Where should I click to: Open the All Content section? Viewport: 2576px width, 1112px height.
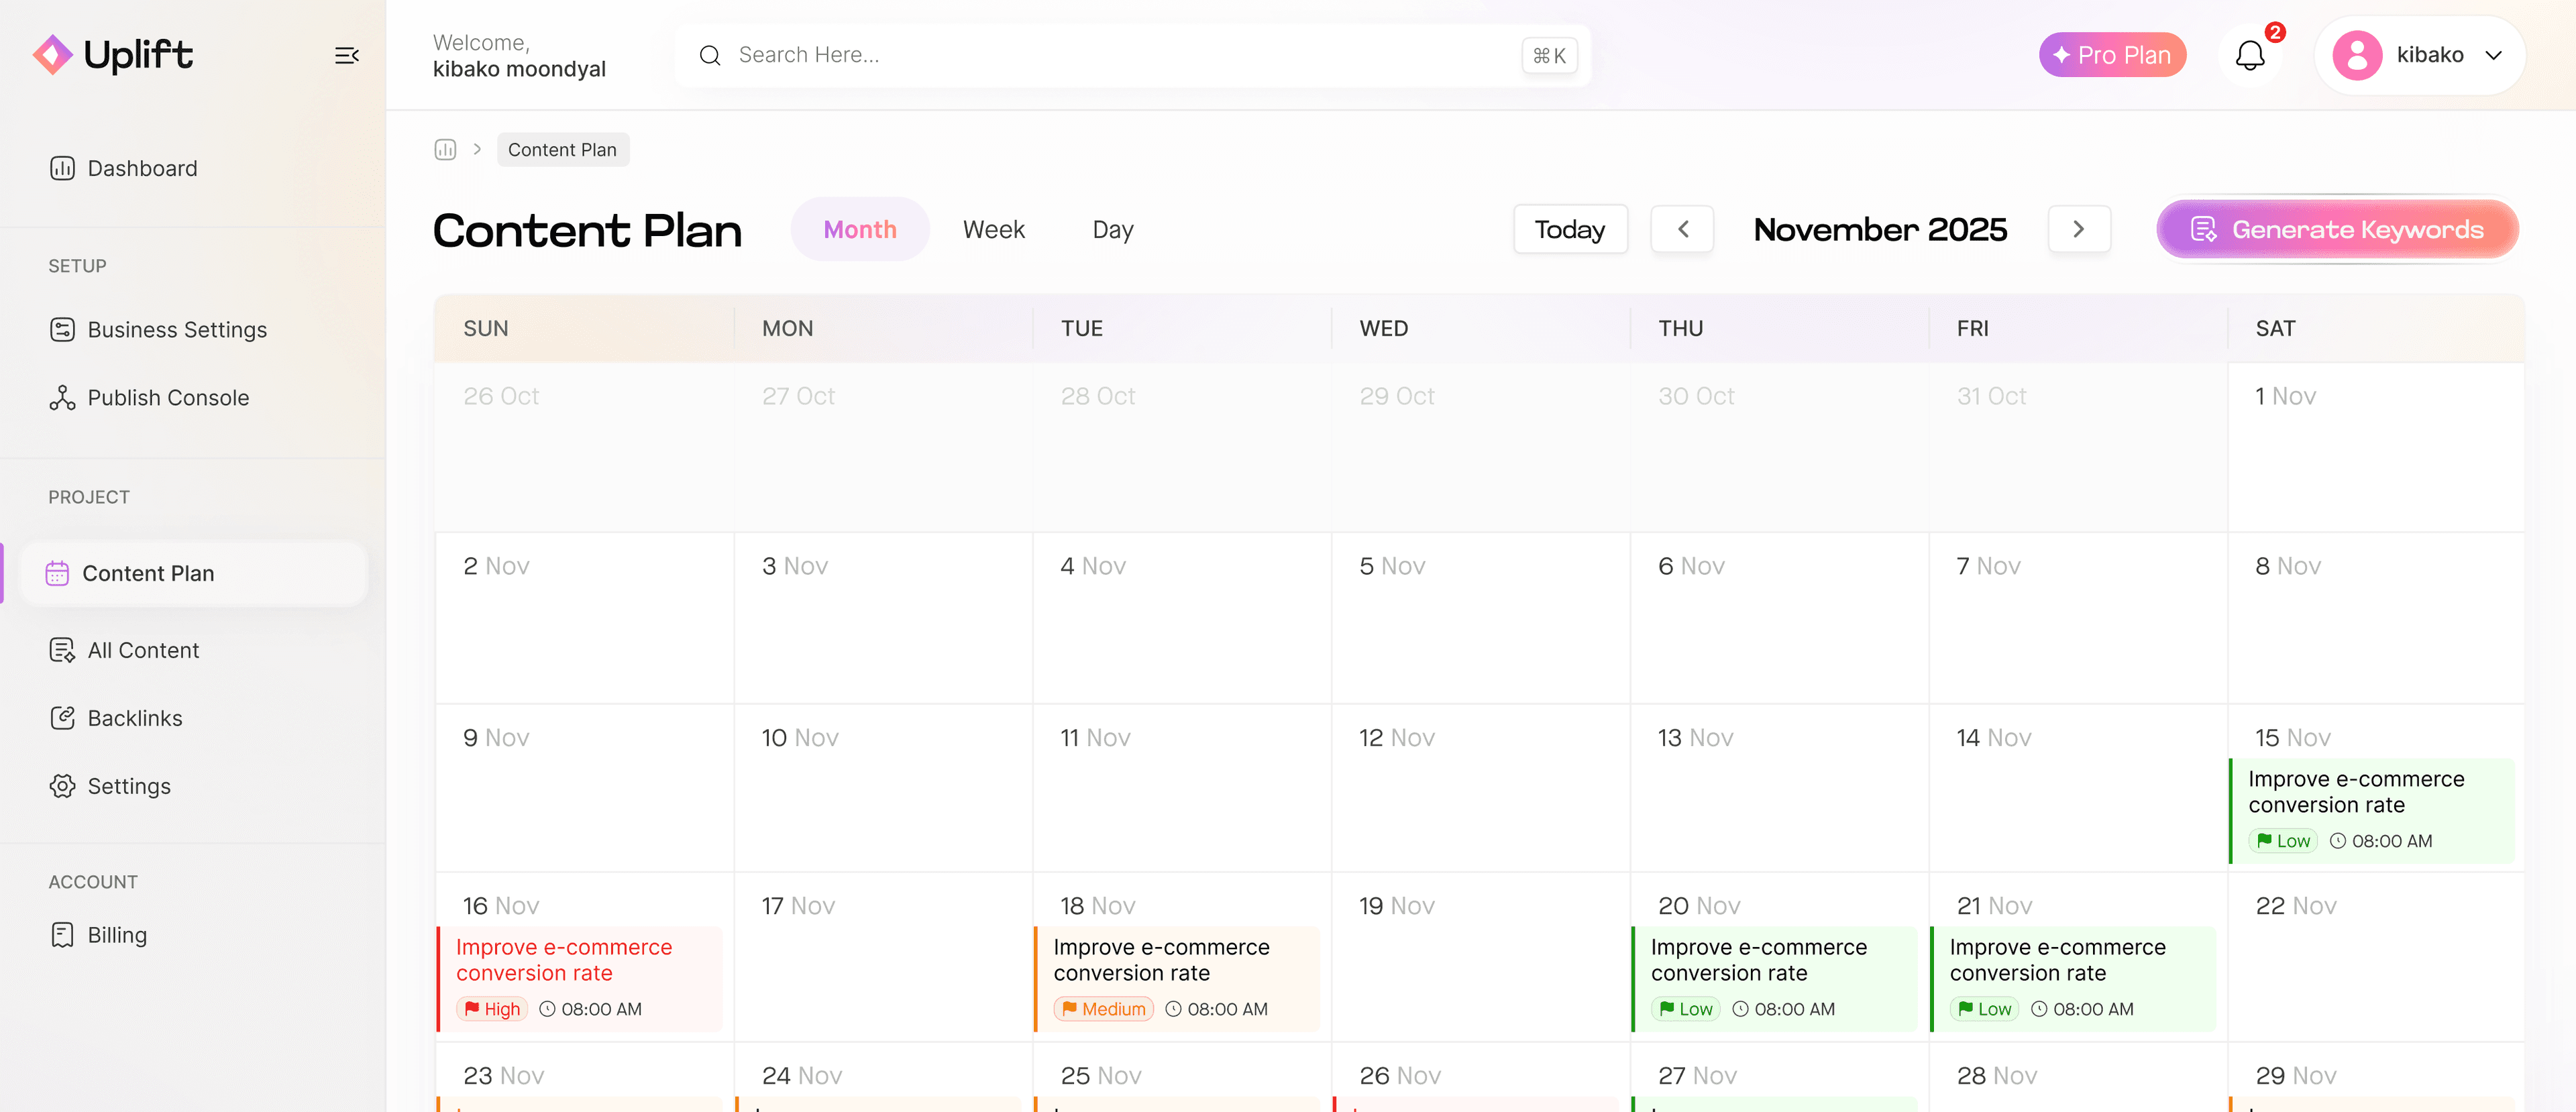point(142,650)
